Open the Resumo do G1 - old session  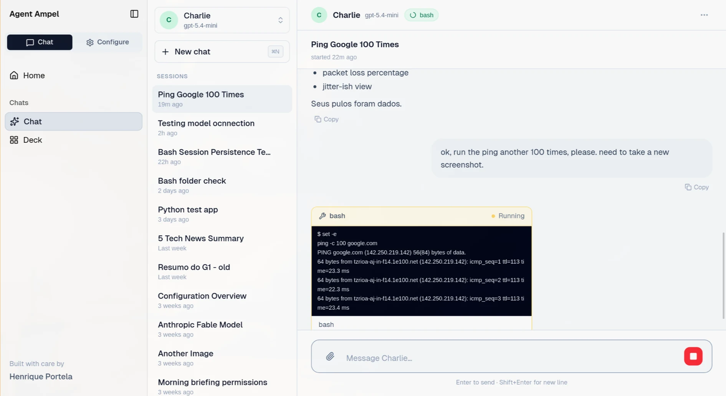click(222, 272)
